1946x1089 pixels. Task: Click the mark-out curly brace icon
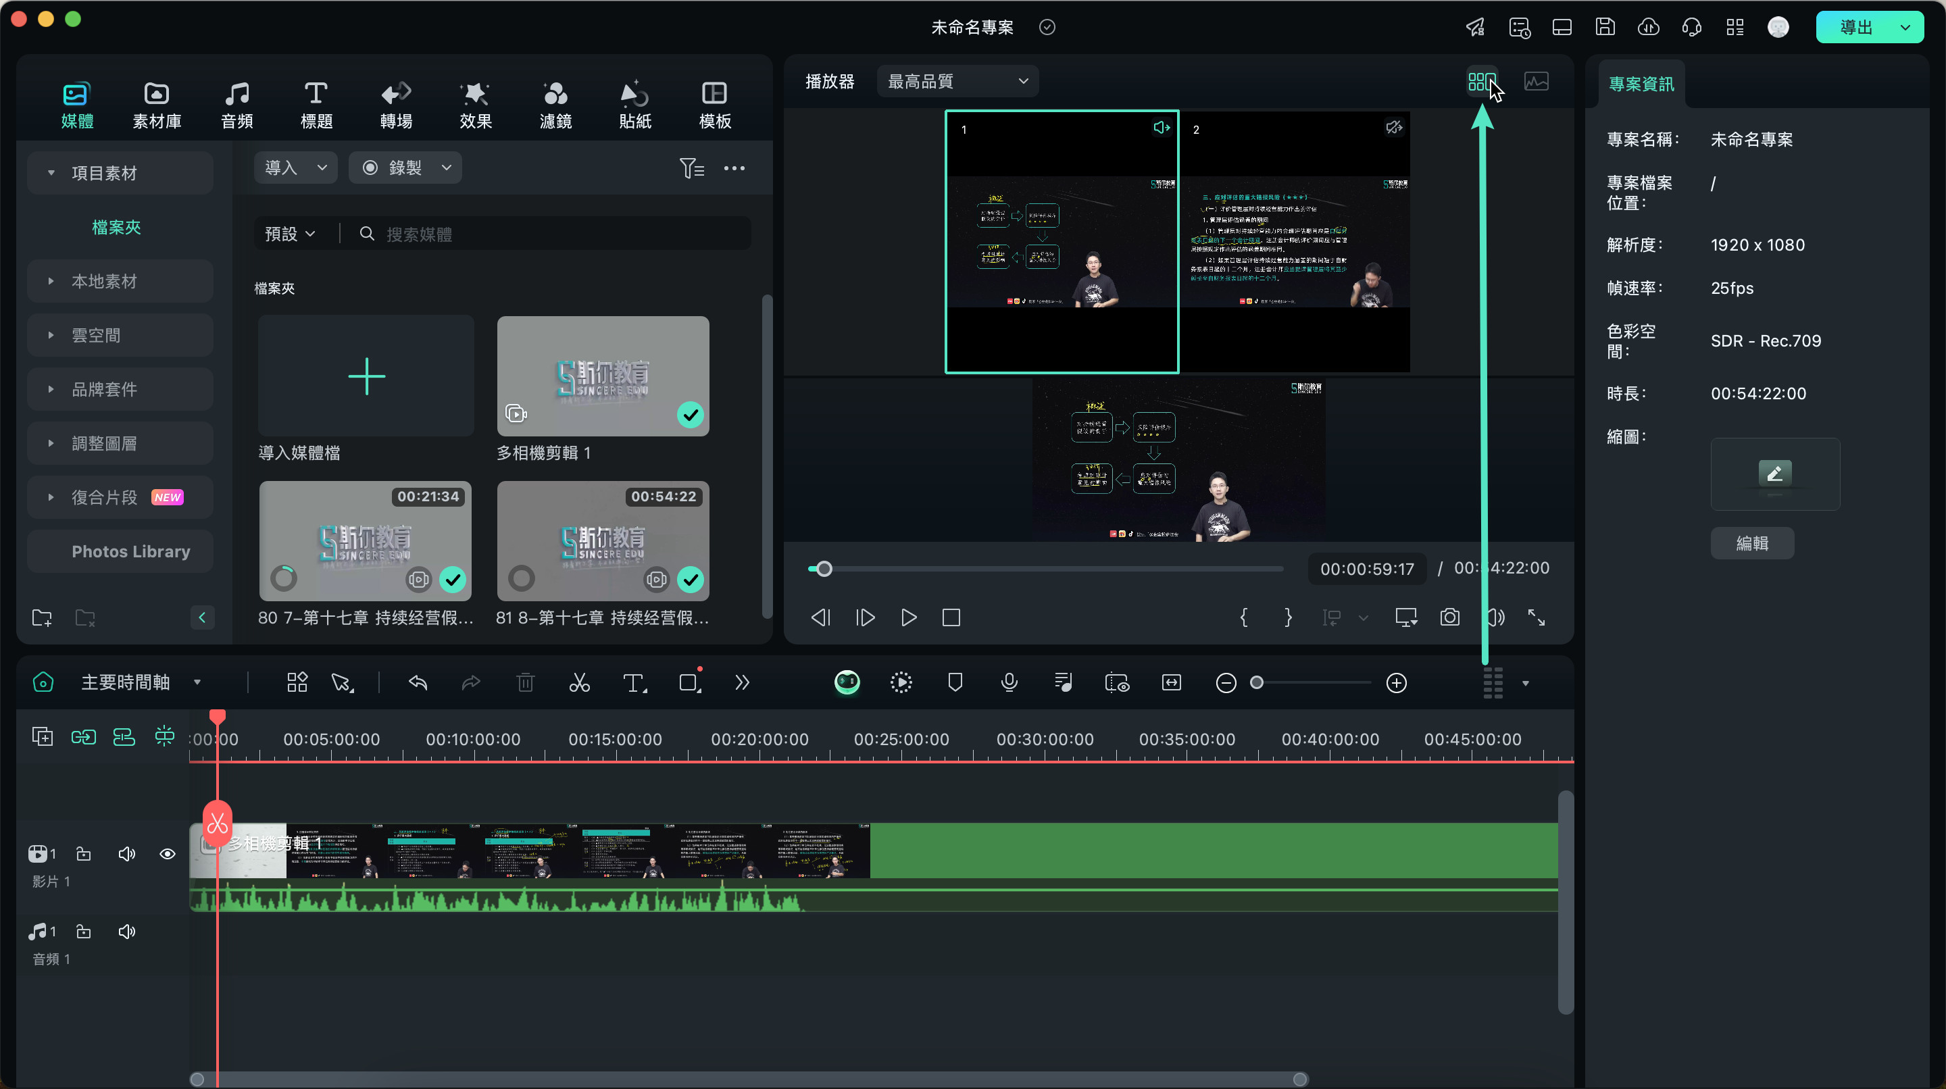1288,617
